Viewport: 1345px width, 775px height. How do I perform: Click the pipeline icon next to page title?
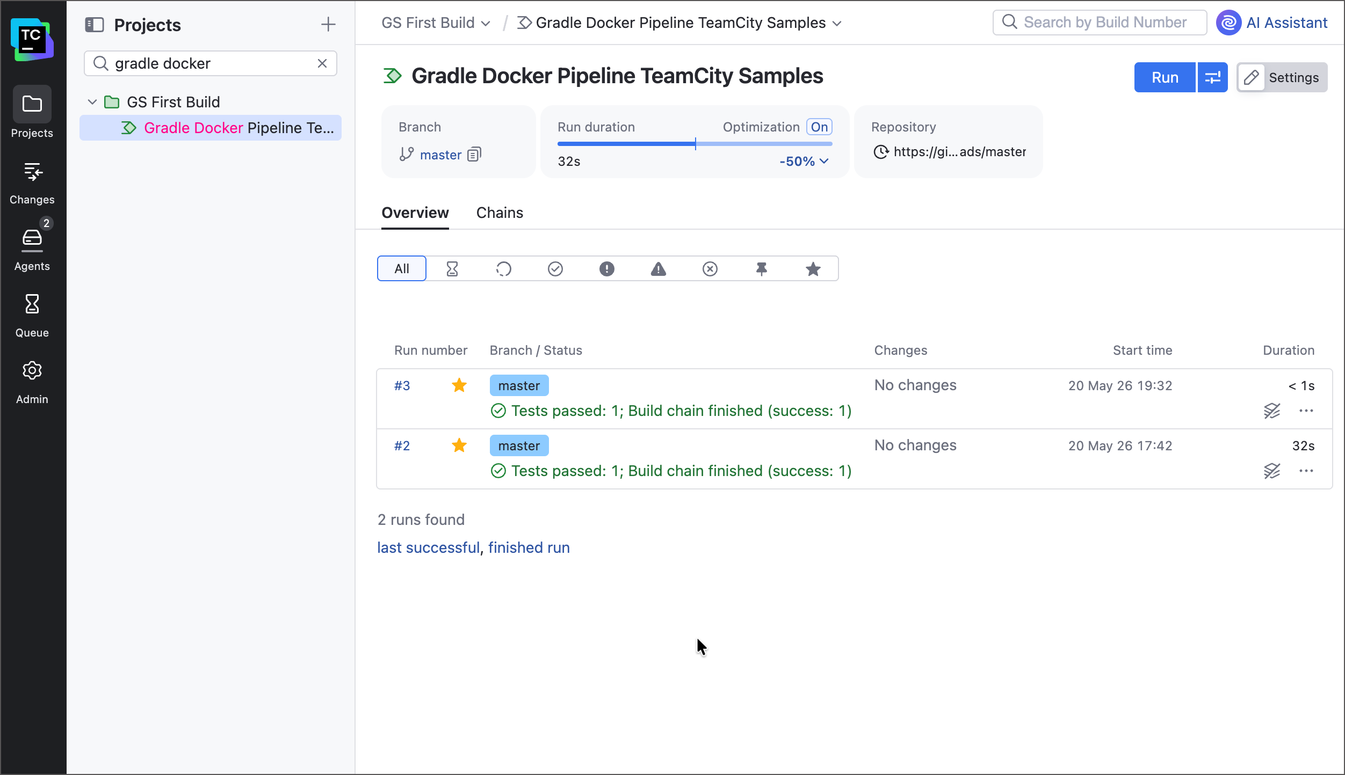(393, 76)
